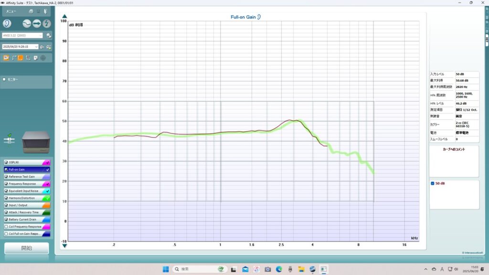
Task: Click the simple-to-advanced view toggle icon
Action: (14, 58)
